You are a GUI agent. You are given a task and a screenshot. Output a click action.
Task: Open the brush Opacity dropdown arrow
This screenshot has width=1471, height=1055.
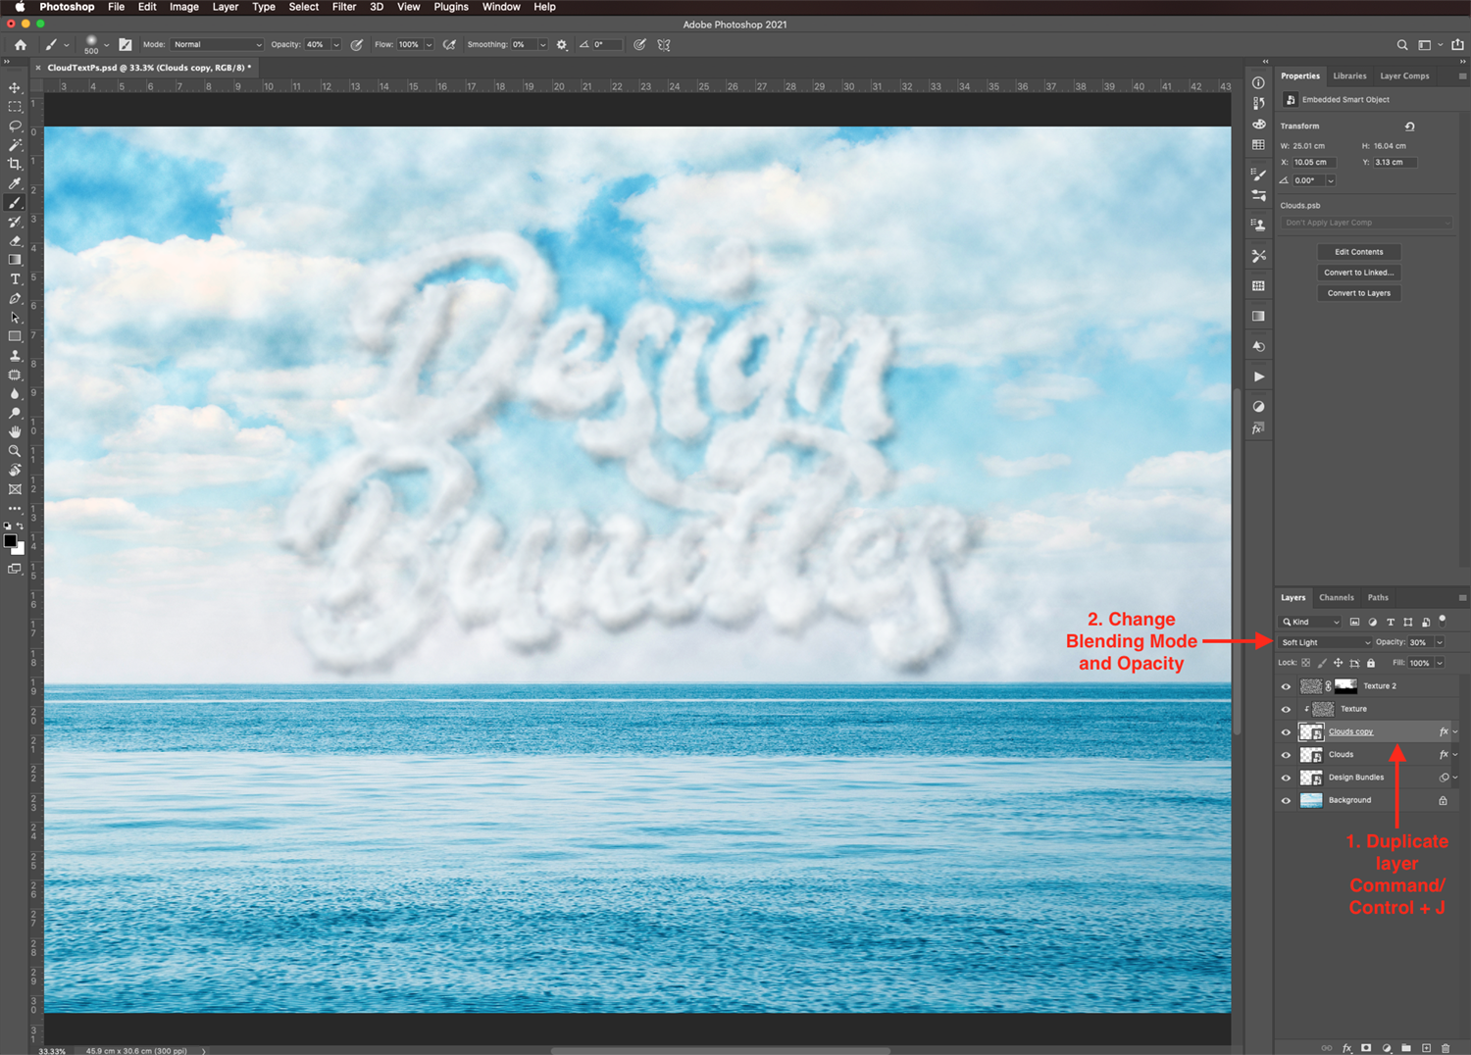click(336, 45)
